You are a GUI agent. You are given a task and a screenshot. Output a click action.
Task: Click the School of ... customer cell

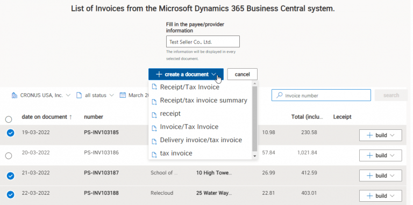(x=164, y=173)
